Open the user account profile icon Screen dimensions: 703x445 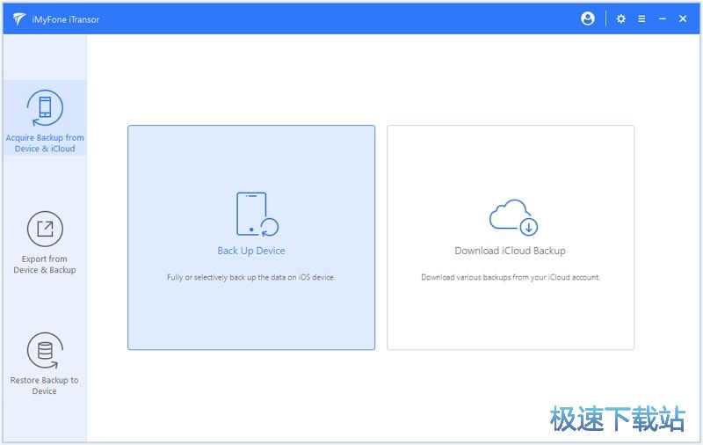(587, 18)
